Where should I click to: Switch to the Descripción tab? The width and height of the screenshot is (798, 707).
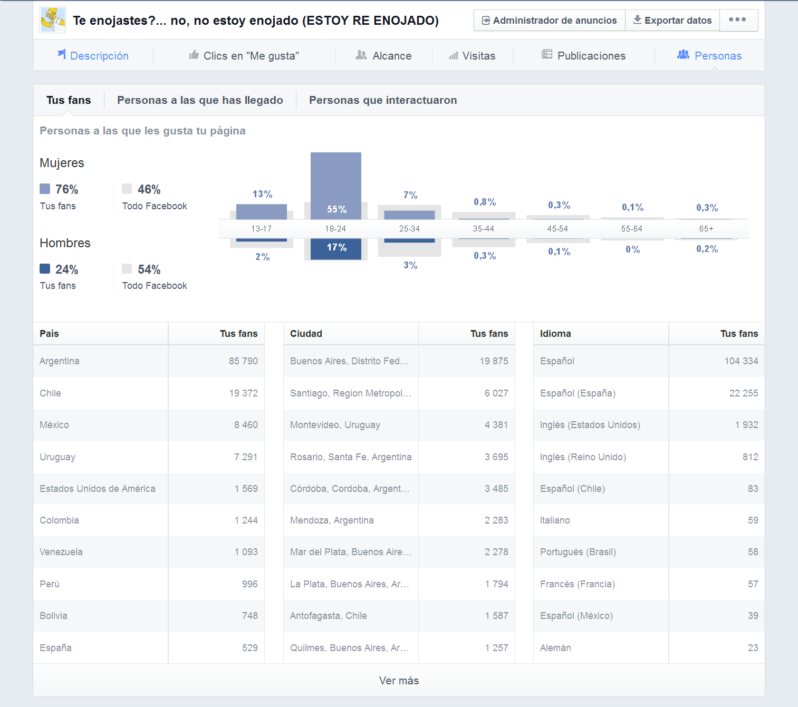point(93,55)
